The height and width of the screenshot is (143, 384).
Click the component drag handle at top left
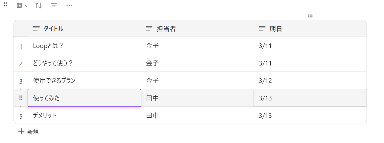tap(5, 4)
